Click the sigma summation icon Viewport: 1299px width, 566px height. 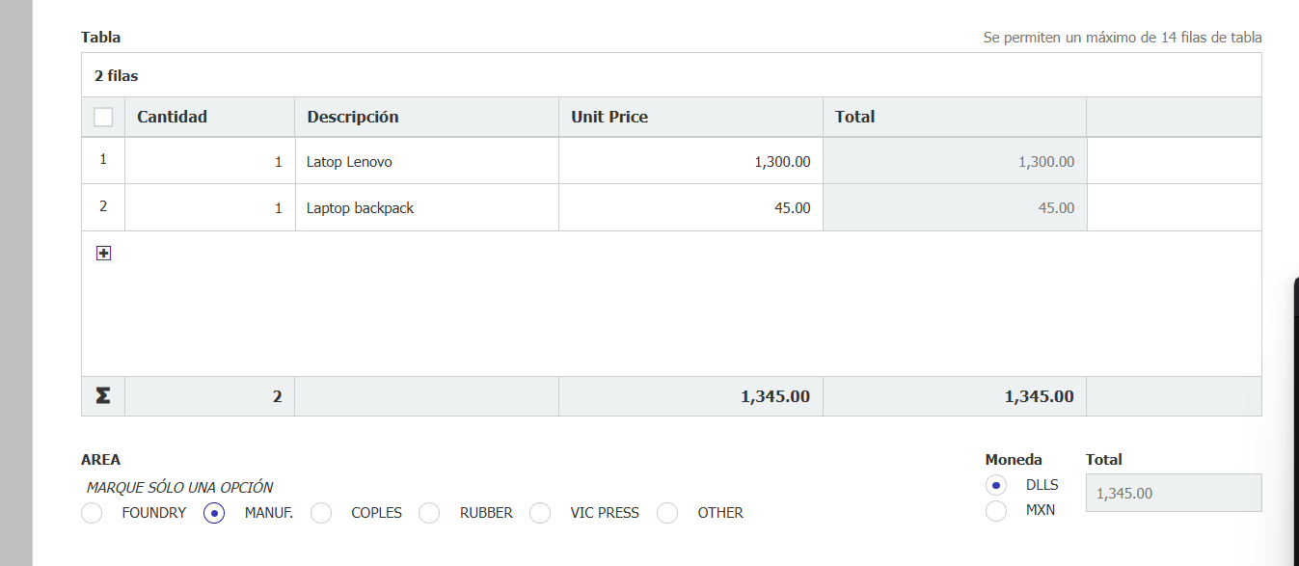click(102, 396)
